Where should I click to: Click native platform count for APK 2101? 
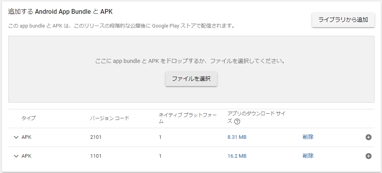160,137
